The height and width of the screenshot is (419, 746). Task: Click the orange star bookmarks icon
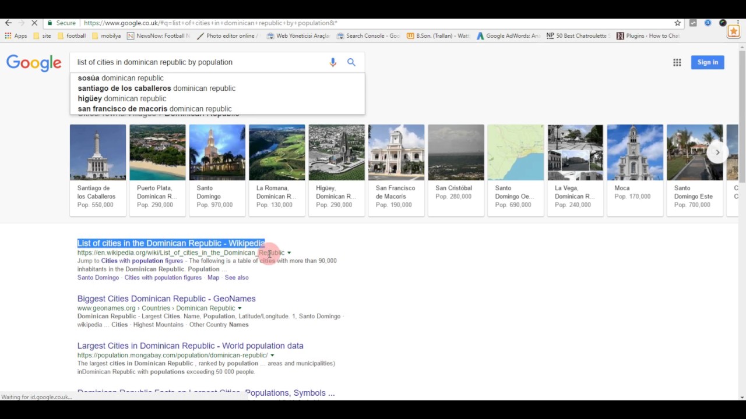tap(734, 32)
